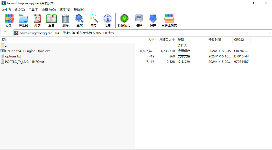Viewport: 272px width, 150px height.
Task: Sort files by 大小 column header
Action: click(x=151, y=40)
